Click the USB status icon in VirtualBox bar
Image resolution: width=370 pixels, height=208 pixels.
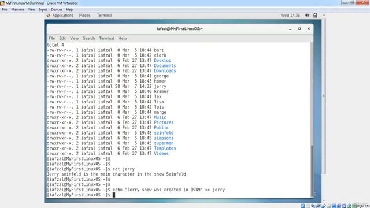tap(324, 206)
